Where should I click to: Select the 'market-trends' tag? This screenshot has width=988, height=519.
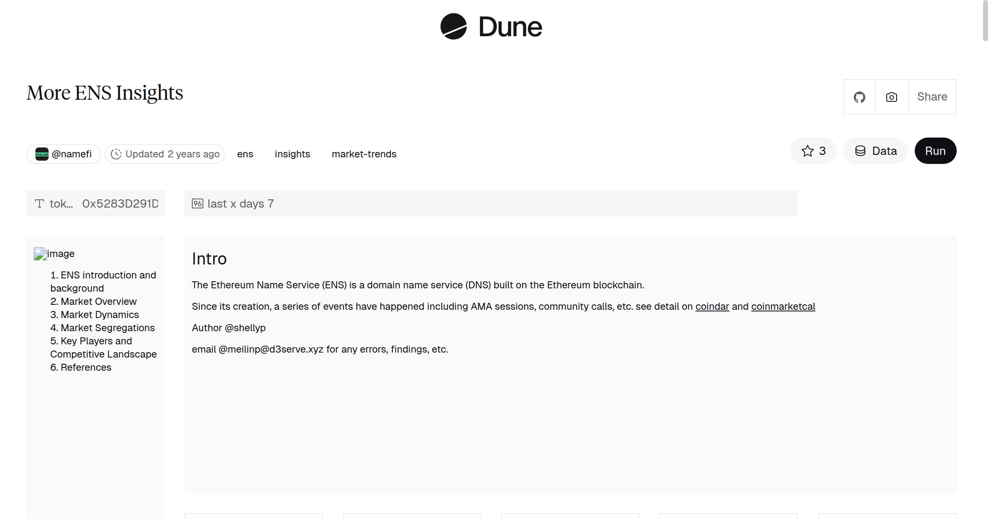tap(364, 154)
